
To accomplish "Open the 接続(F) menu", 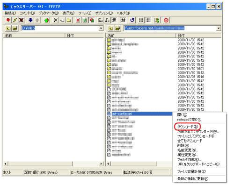I will tap(10, 13).
